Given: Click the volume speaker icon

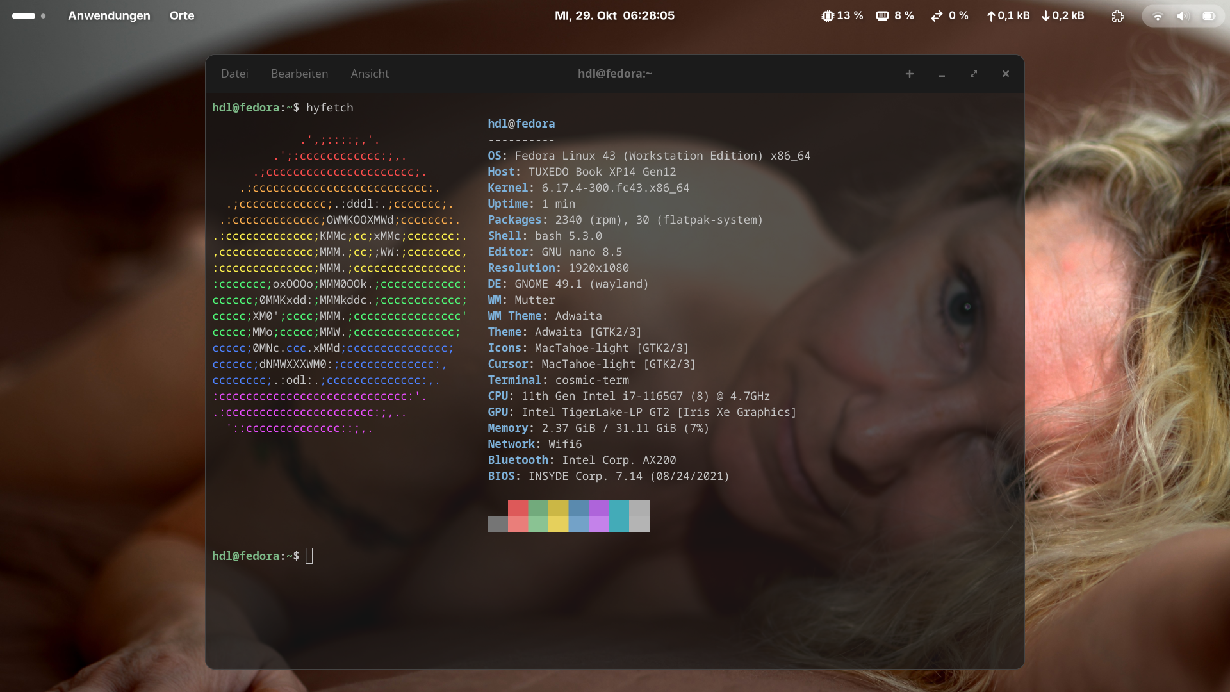Looking at the screenshot, I should 1183,16.
